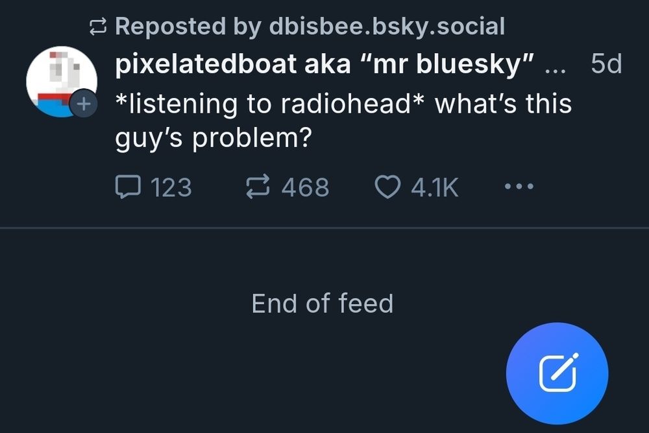Click the 5d post timestamp
Image resolution: width=649 pixels, height=433 pixels.
point(607,64)
